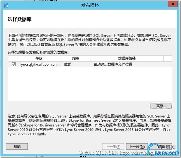Close the 发布拓扑 dialog window
Viewport: 181px width, 158px height.
173,4
